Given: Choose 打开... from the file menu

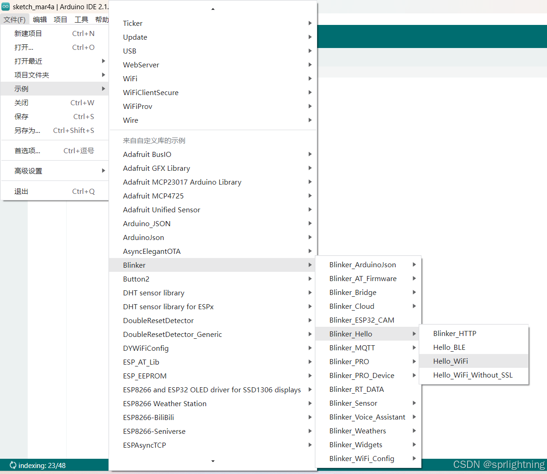Looking at the screenshot, I should tap(55, 48).
